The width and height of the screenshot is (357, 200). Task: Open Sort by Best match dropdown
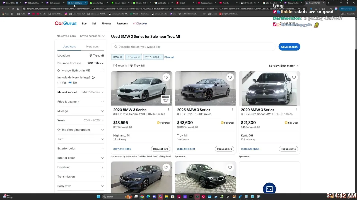point(284,66)
